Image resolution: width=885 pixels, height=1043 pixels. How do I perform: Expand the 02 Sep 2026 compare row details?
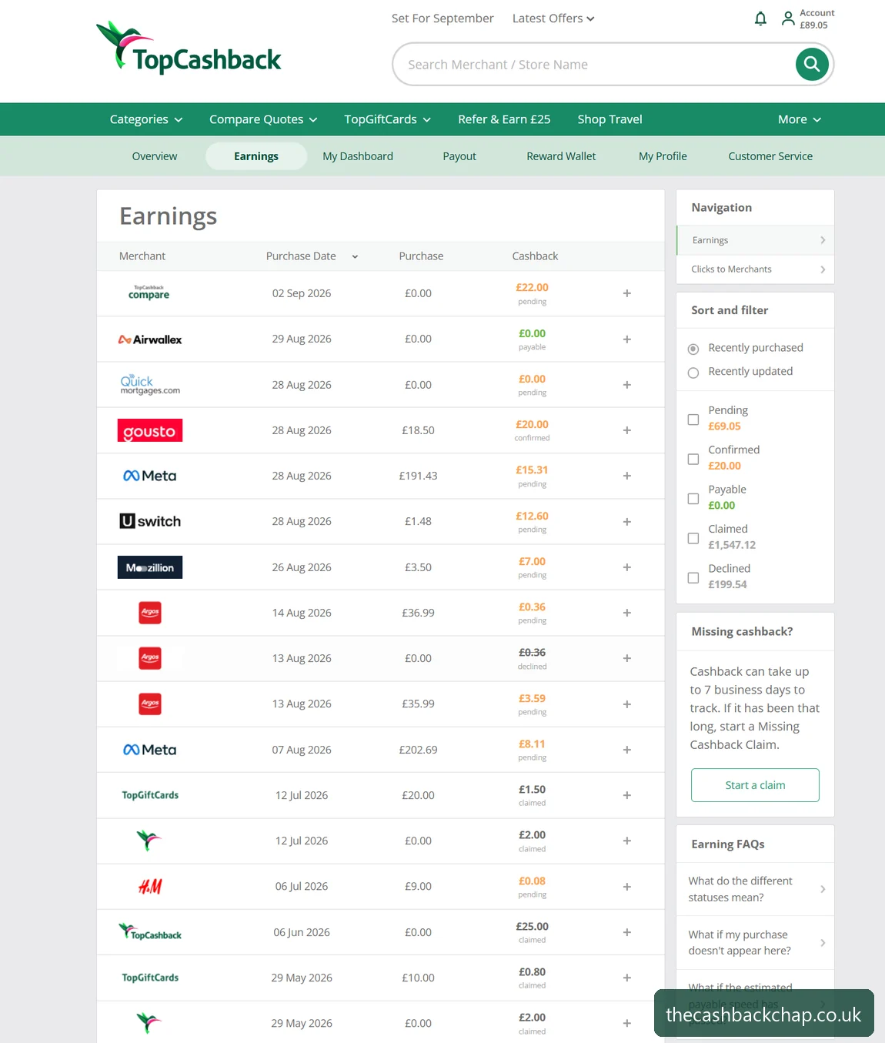click(627, 293)
